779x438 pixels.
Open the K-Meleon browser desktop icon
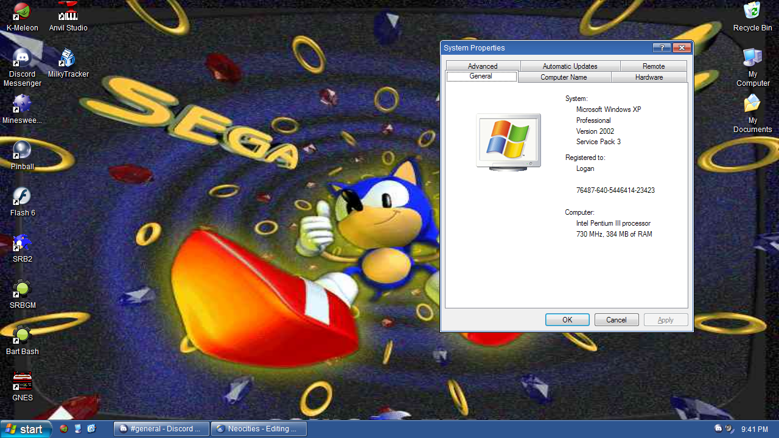(22, 12)
